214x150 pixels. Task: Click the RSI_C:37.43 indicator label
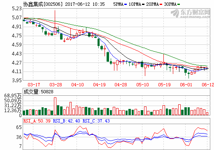[x=96, y=121]
